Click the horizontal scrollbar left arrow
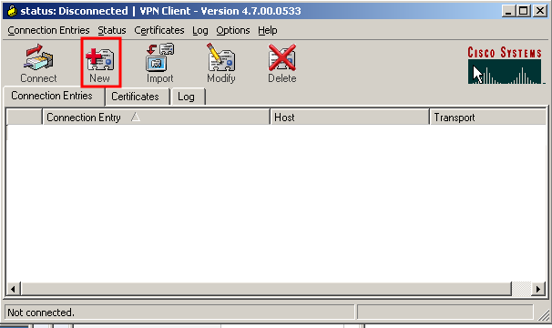 click(13, 289)
